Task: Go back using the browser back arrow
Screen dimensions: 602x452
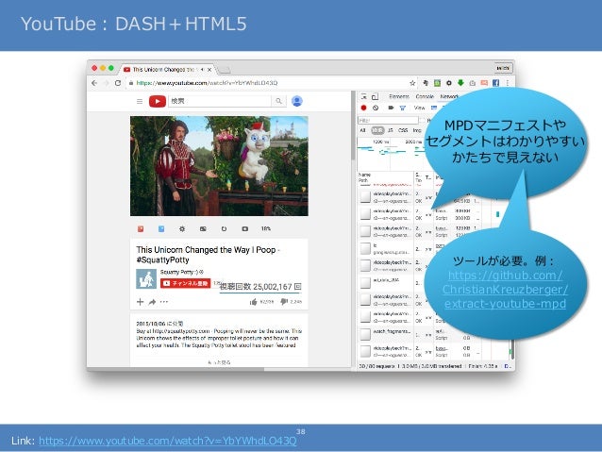Action: coord(94,83)
